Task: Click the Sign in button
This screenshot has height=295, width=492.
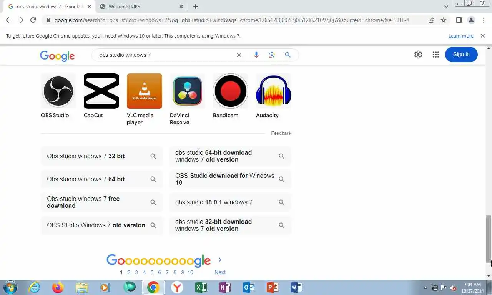Action: click(461, 55)
